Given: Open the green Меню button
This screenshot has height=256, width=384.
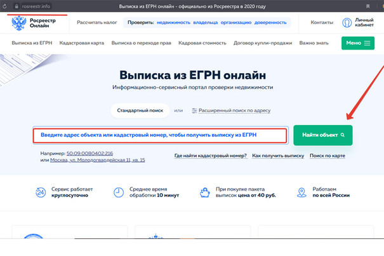Looking at the screenshot, I should (358, 43).
